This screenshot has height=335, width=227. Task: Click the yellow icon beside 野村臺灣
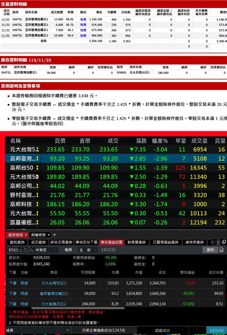pyautogui.click(x=38, y=195)
